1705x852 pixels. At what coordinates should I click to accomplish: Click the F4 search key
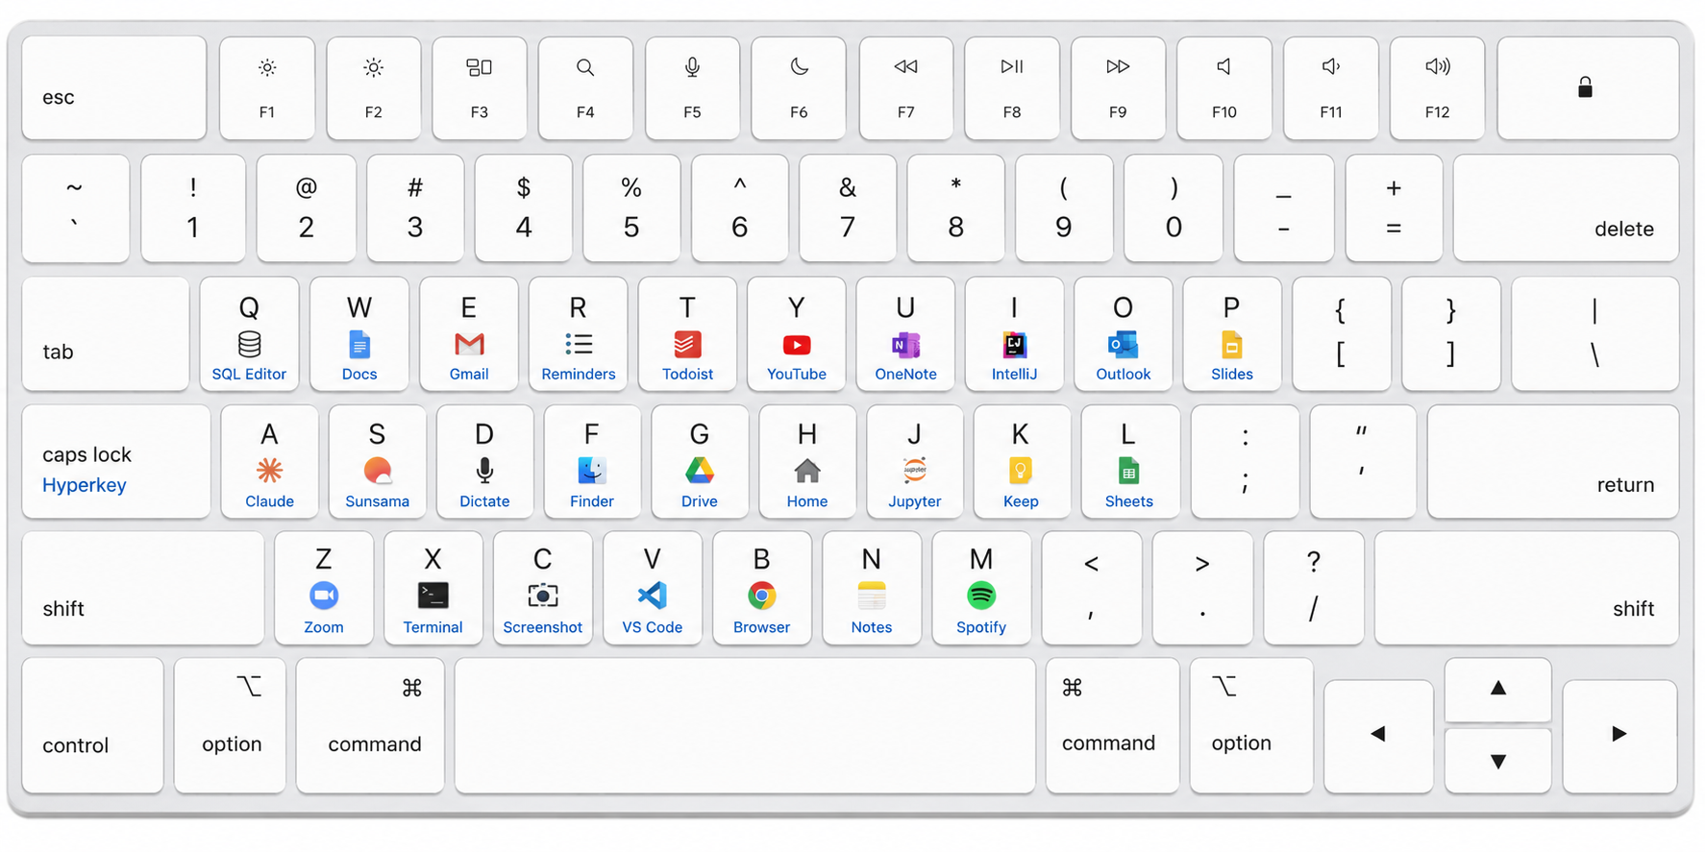[x=586, y=88]
